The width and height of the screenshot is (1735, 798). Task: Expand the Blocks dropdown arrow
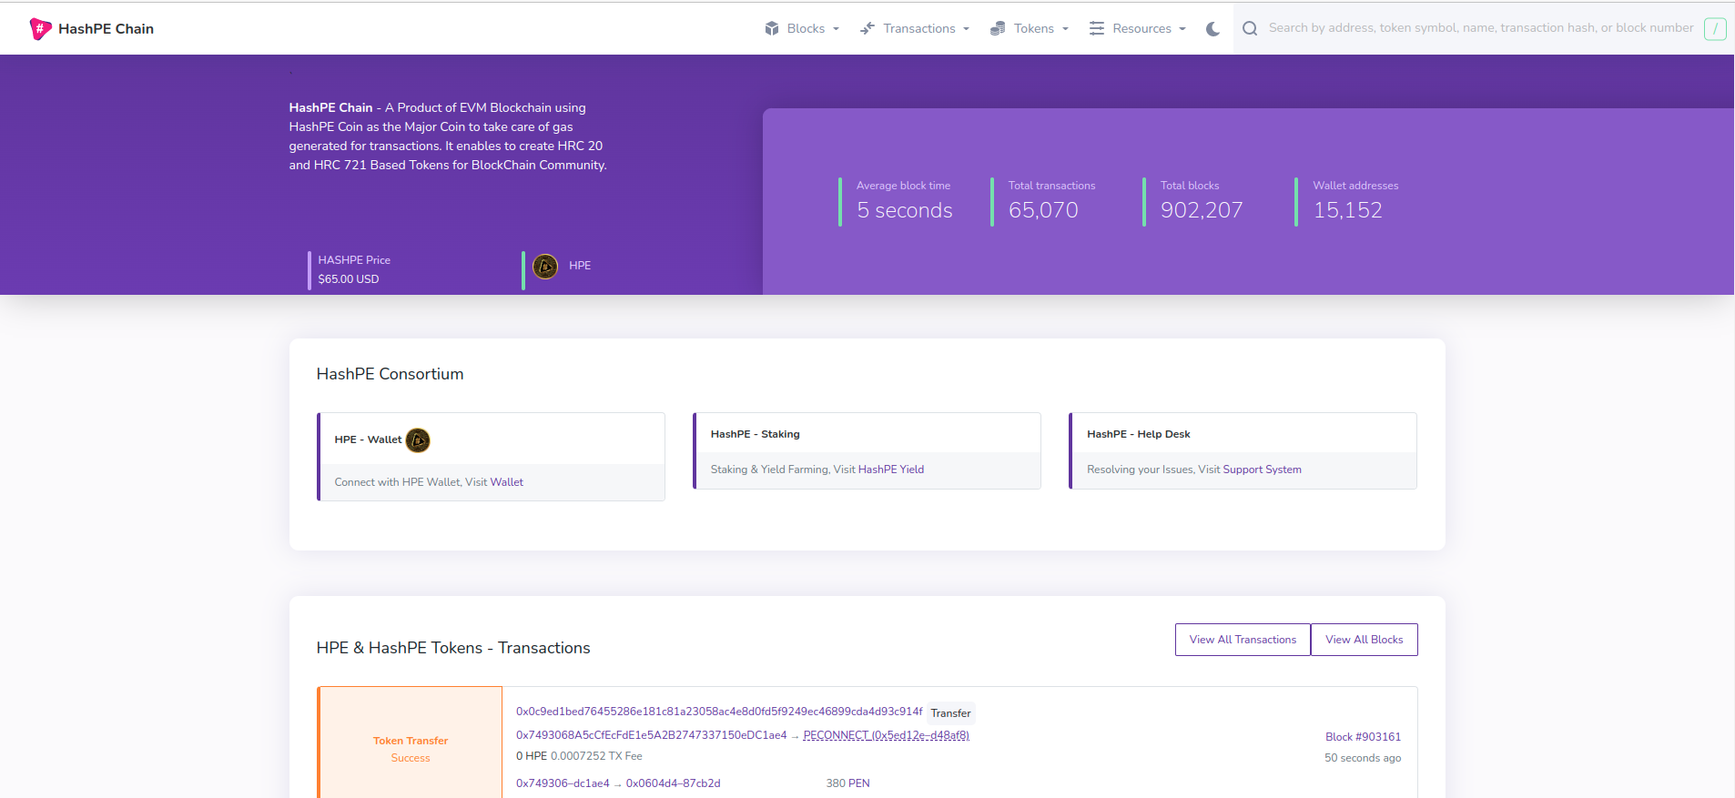tap(836, 29)
